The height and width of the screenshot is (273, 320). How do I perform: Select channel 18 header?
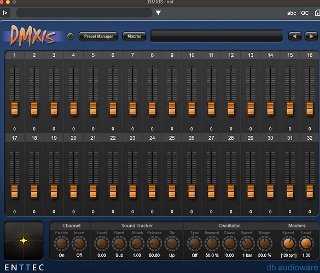(x=34, y=138)
